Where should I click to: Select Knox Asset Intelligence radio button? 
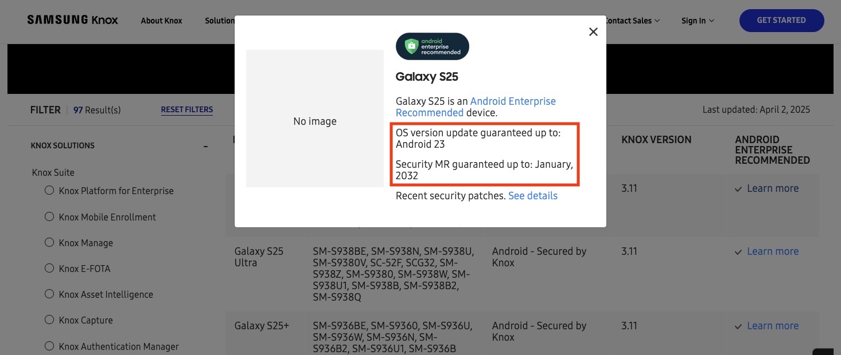click(49, 294)
